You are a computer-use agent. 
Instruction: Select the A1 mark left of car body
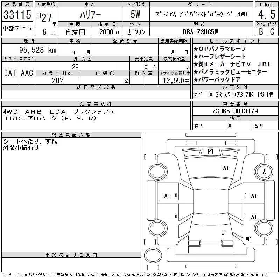click(x=167, y=196)
